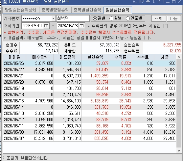The height and width of the screenshot is (161, 183).
Task: Click the scroll up arrow in the table
Action: click(x=179, y=57)
